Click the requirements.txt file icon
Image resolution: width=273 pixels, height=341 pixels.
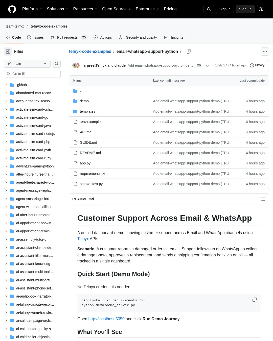pos(75,174)
